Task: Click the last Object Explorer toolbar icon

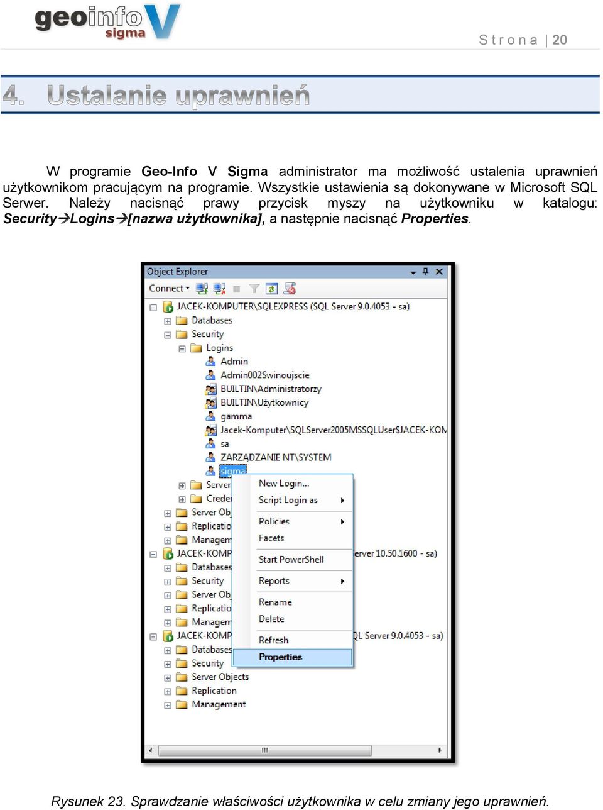Action: click(x=290, y=289)
